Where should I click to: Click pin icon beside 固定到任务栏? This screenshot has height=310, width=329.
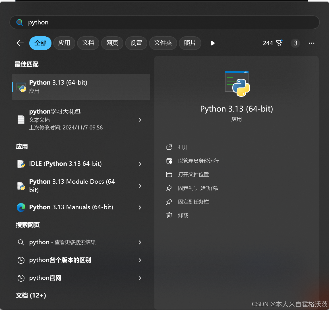169,202
